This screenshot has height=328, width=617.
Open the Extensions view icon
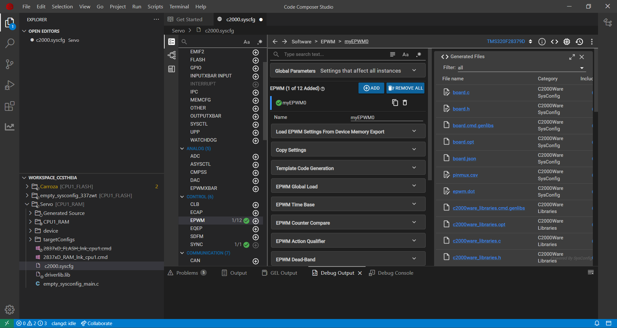pyautogui.click(x=10, y=106)
